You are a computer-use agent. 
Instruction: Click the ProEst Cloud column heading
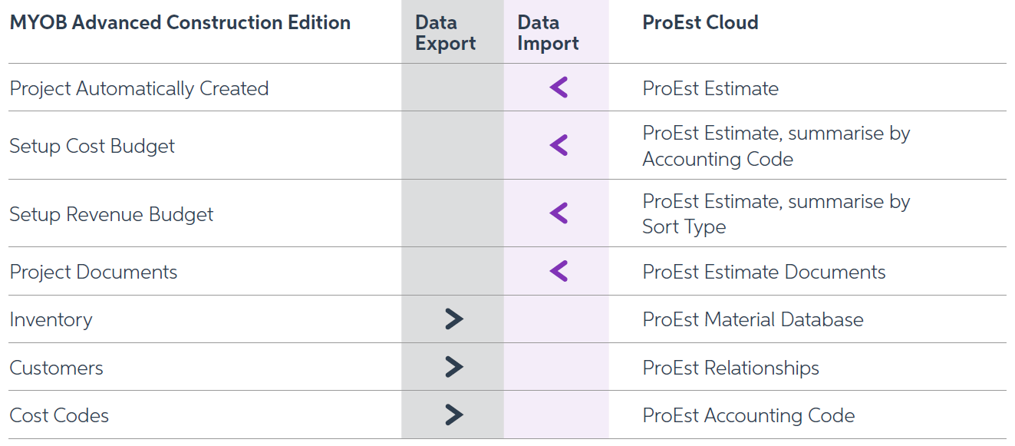(700, 23)
